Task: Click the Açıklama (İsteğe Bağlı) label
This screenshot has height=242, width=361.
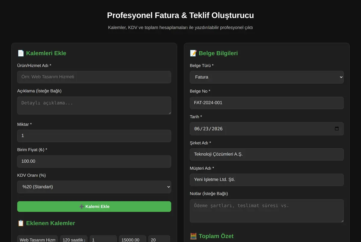Action: click(39, 91)
